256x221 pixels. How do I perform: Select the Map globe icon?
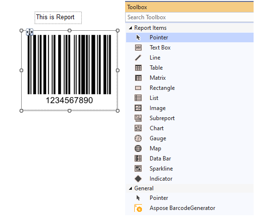click(138, 148)
